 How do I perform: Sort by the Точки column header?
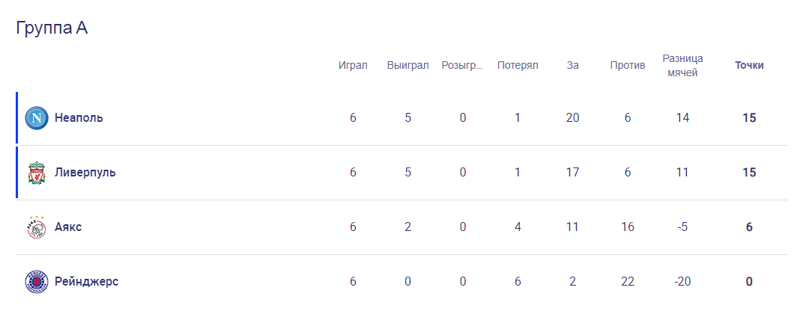pyautogui.click(x=749, y=65)
